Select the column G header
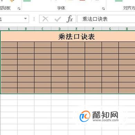 tap(110, 29)
